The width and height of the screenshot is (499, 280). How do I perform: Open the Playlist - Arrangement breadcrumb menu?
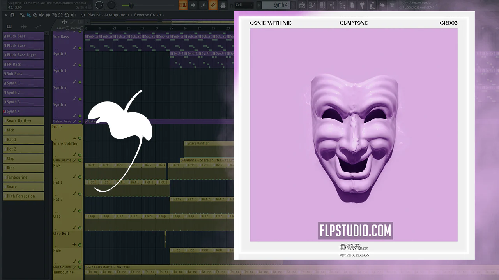point(108,15)
